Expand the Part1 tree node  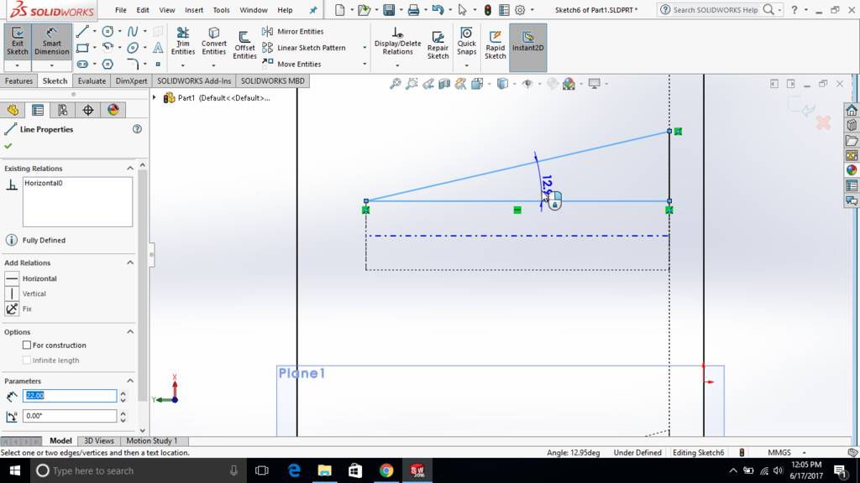click(155, 97)
